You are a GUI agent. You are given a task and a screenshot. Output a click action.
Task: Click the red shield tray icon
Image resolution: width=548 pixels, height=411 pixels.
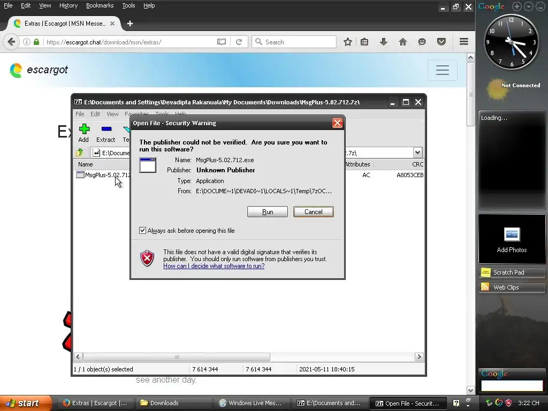coord(508,403)
